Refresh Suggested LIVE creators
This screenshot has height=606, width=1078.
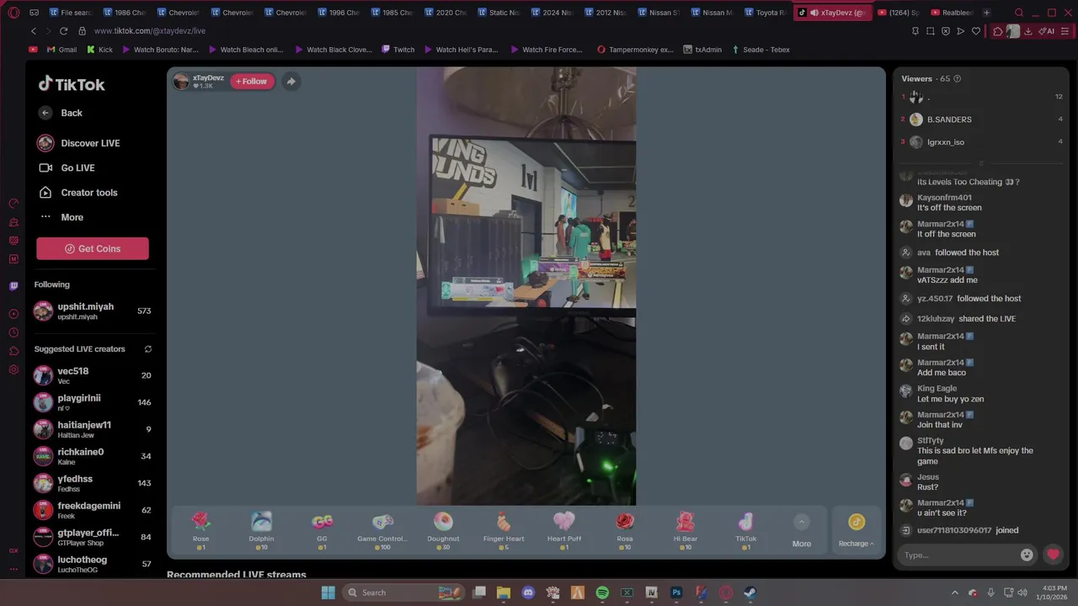tap(148, 349)
